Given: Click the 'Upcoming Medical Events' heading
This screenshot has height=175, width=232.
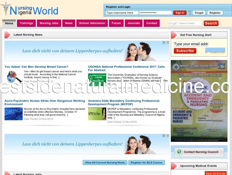Looking at the screenshot, I should coord(198,166).
